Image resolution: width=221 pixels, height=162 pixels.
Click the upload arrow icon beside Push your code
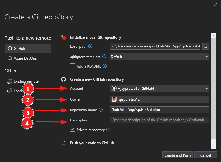[x=63, y=143]
